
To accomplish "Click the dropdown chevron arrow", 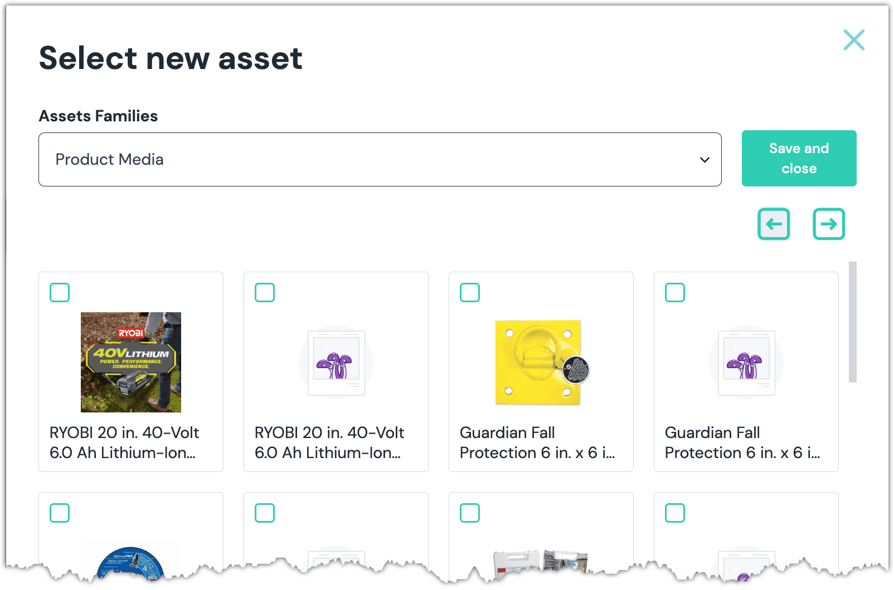I will tap(704, 160).
